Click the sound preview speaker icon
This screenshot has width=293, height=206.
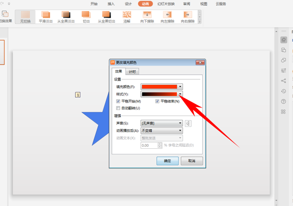point(188,124)
